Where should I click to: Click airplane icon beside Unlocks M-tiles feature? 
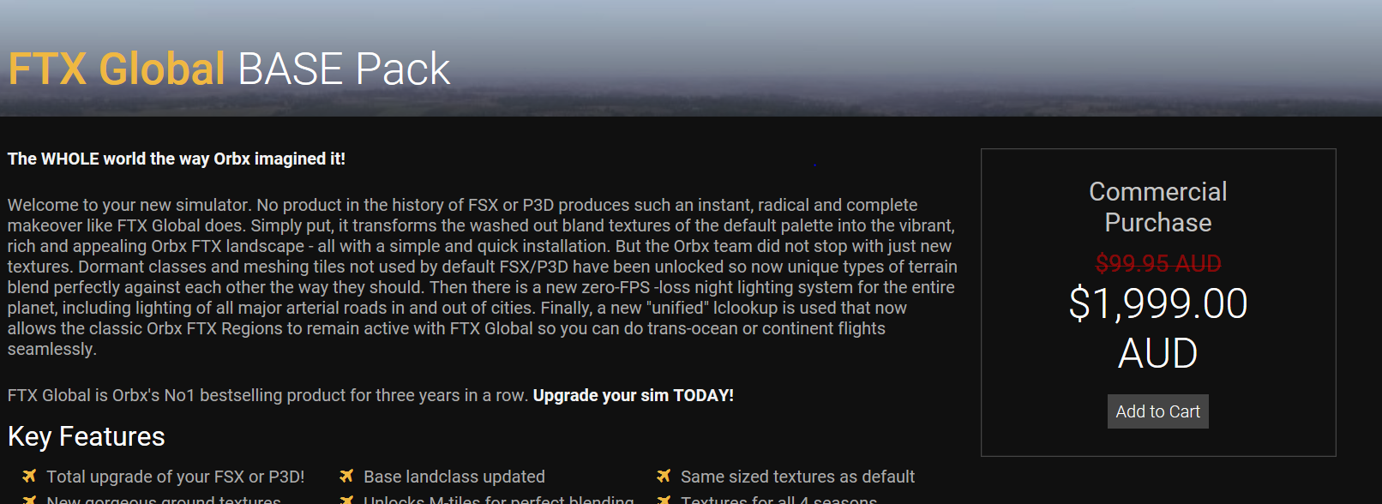click(x=346, y=500)
